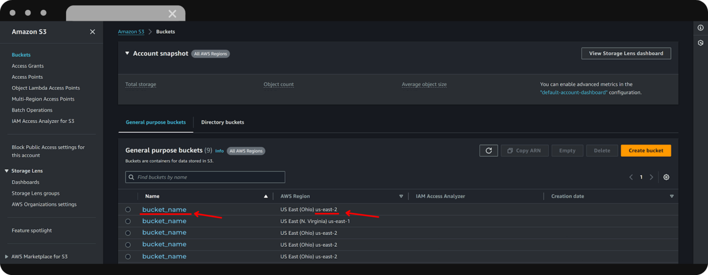Open the info panel icon at top right

700,28
